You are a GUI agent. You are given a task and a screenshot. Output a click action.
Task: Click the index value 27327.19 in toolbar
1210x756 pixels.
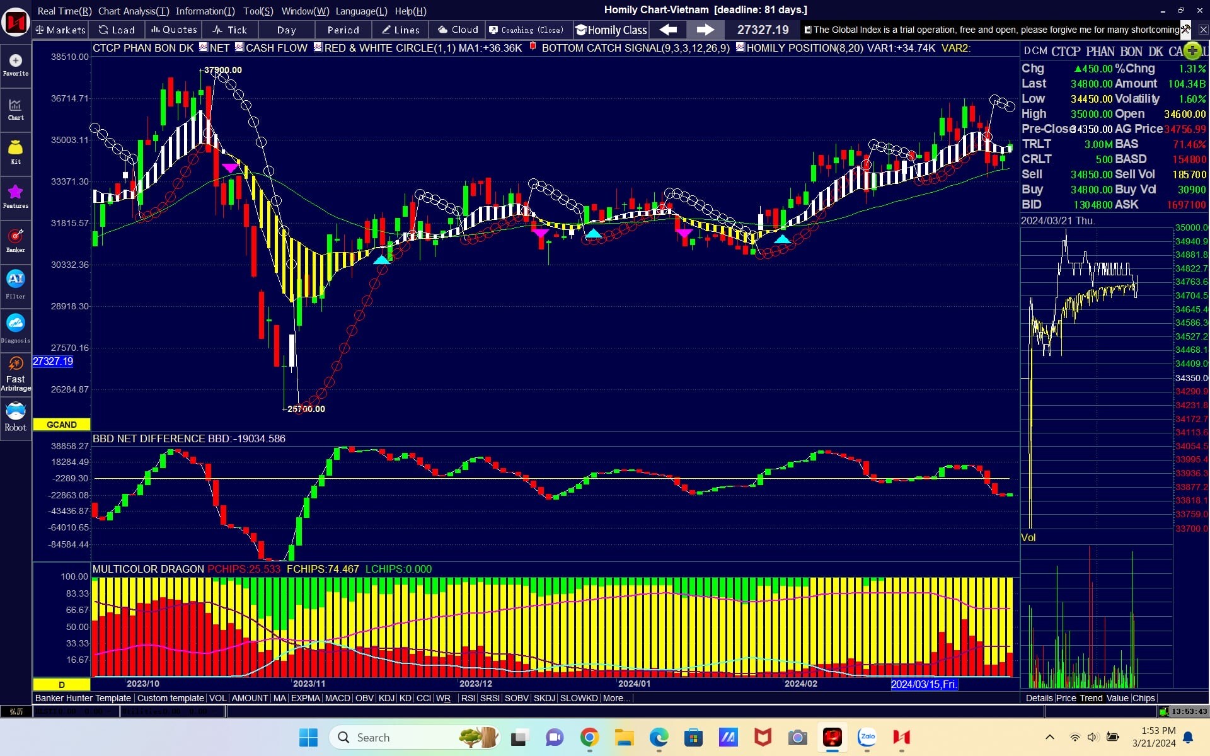[763, 30]
